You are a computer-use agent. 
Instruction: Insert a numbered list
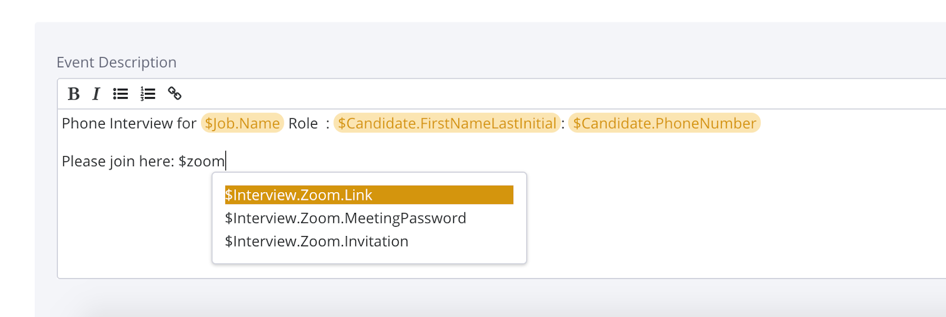click(x=148, y=94)
